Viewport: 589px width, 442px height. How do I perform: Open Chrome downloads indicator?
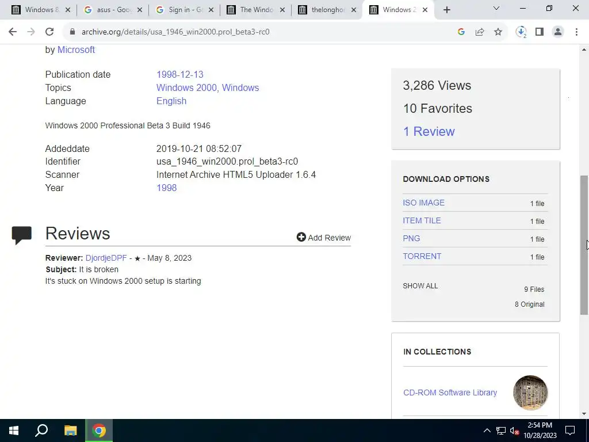coord(521,32)
